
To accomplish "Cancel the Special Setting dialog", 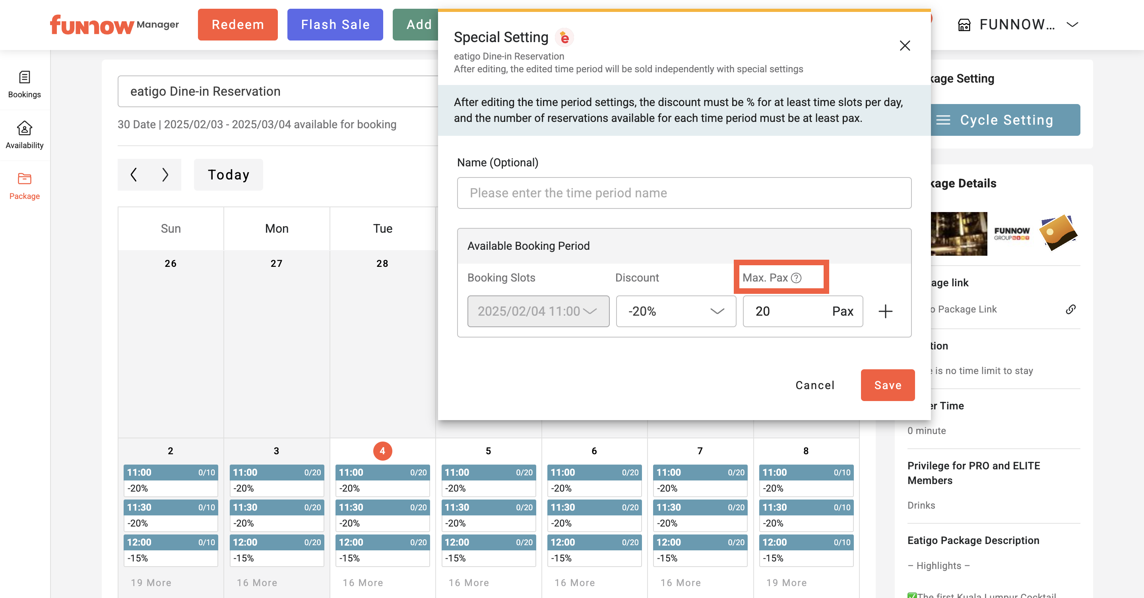I will [x=814, y=385].
